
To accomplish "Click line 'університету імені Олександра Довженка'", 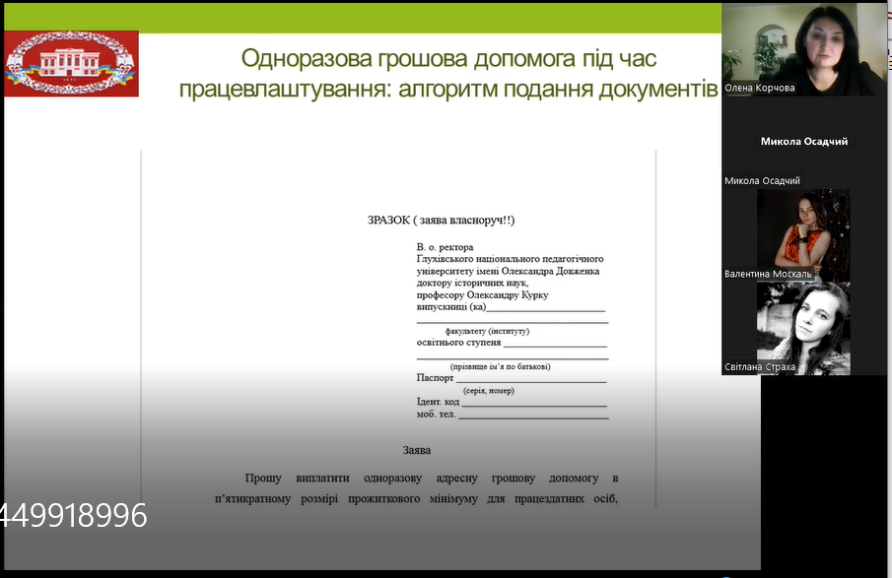I will point(508,271).
